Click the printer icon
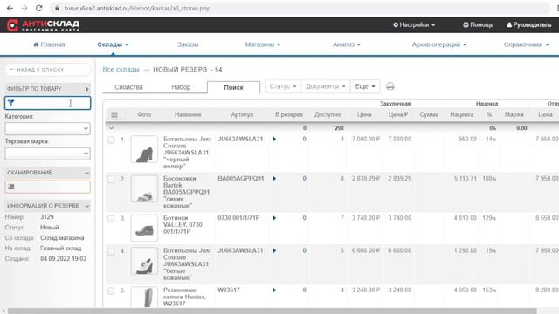This screenshot has height=314, width=559. click(390, 86)
